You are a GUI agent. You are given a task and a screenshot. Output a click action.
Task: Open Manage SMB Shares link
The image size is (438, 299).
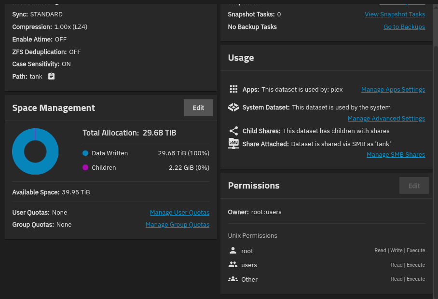(396, 155)
